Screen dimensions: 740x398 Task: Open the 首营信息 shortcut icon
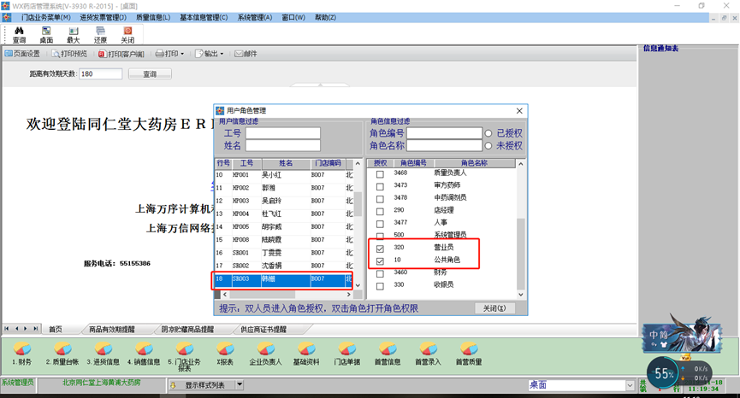(388, 354)
